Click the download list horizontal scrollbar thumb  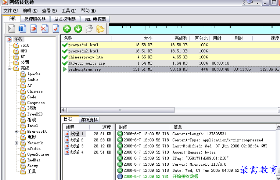click(121, 110)
